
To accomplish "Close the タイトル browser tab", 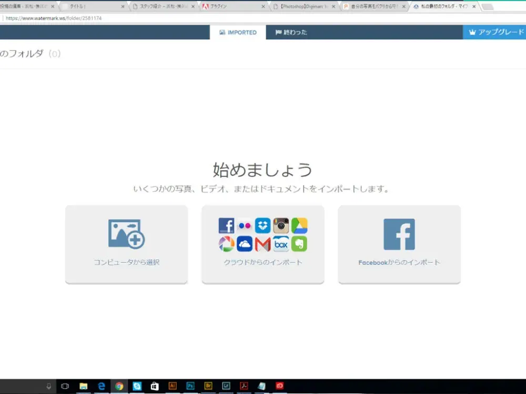I will pyautogui.click(x=123, y=6).
